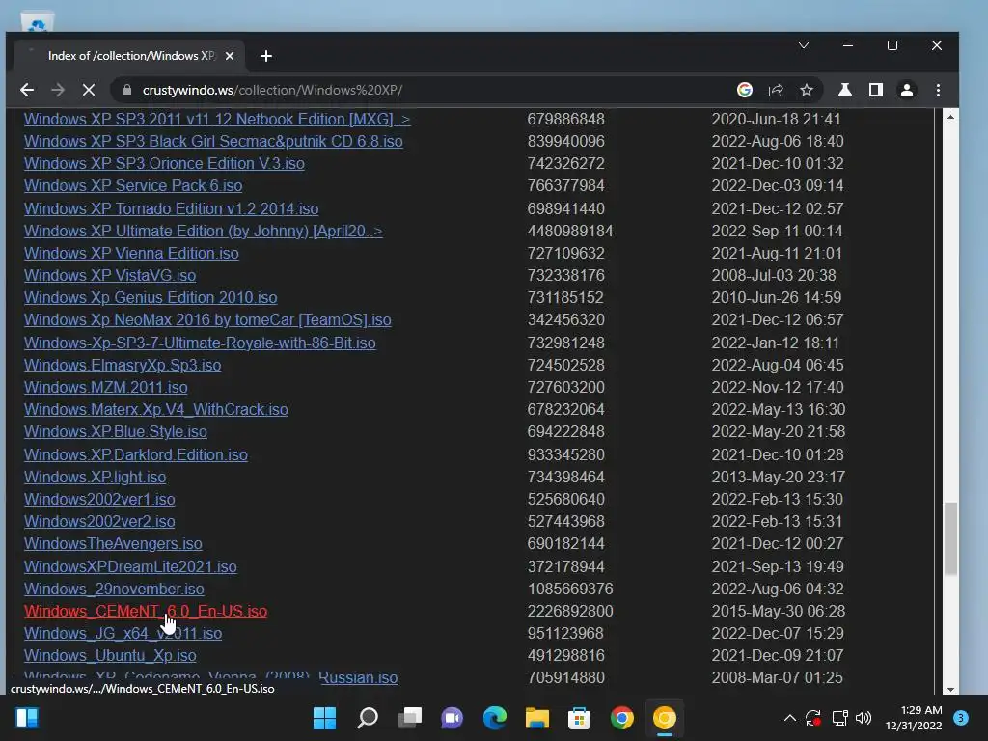Screen dimensions: 988x741
Task: Stop loading the page
Action: [x=88, y=90]
